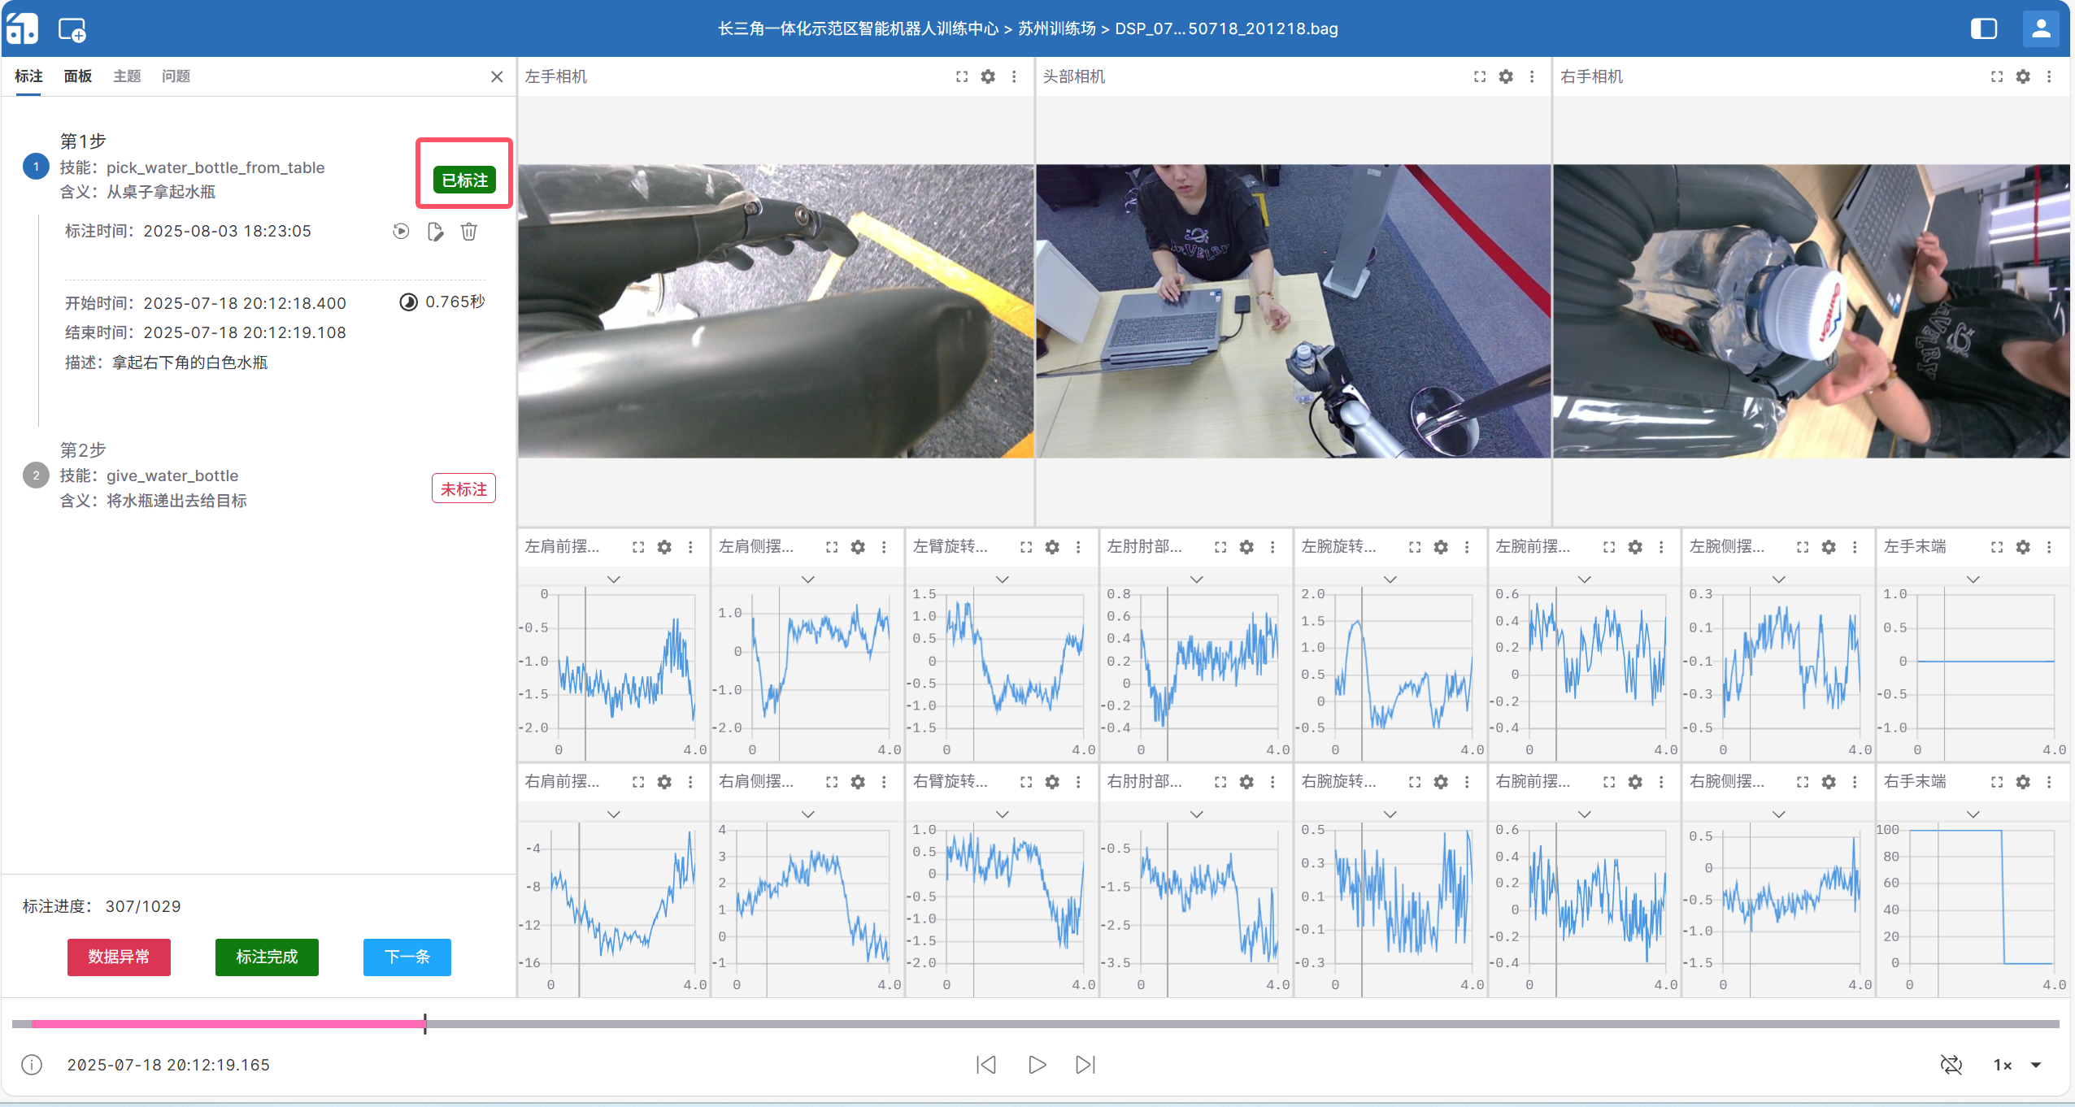Screen dimensions: 2075x1107
Task: Select step 2 give_water_bottle item
Action: click(172, 476)
